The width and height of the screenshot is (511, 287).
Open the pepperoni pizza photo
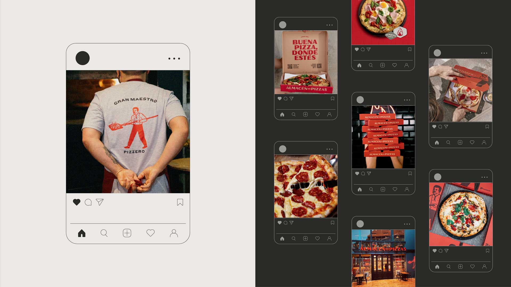coord(306,186)
